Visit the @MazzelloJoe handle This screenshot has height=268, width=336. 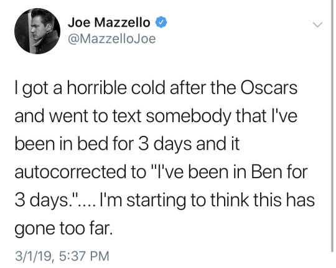pyautogui.click(x=111, y=39)
